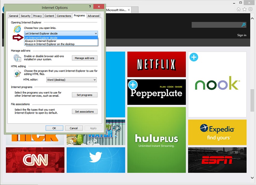Close the Internet Options dialog
256x185 pixels.
99,7
